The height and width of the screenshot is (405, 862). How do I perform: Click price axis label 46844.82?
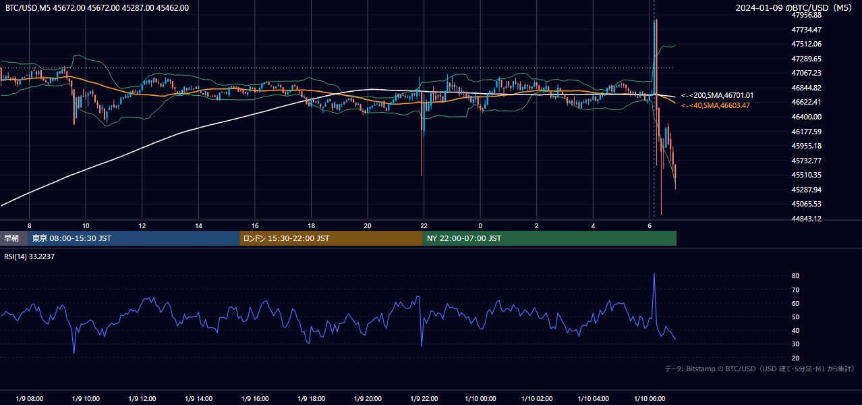click(x=807, y=88)
